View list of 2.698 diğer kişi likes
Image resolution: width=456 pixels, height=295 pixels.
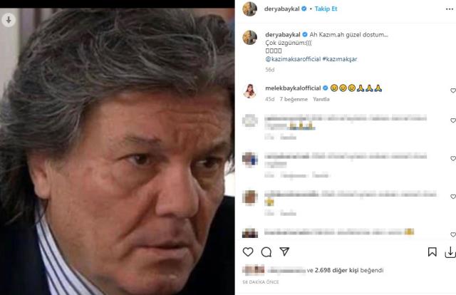coord(336,270)
